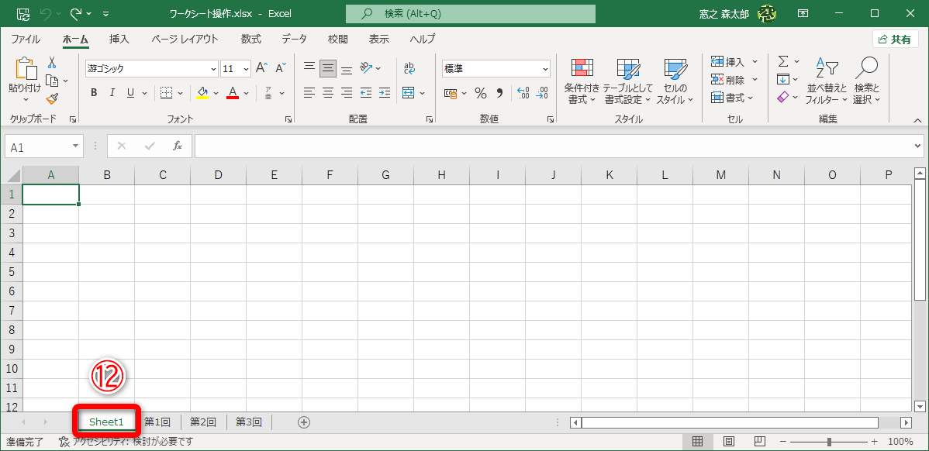This screenshot has width=929, height=451.
Task: Toggle bold formatting
Action: point(94,93)
